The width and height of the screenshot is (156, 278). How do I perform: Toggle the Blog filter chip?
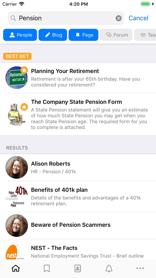tap(53, 35)
